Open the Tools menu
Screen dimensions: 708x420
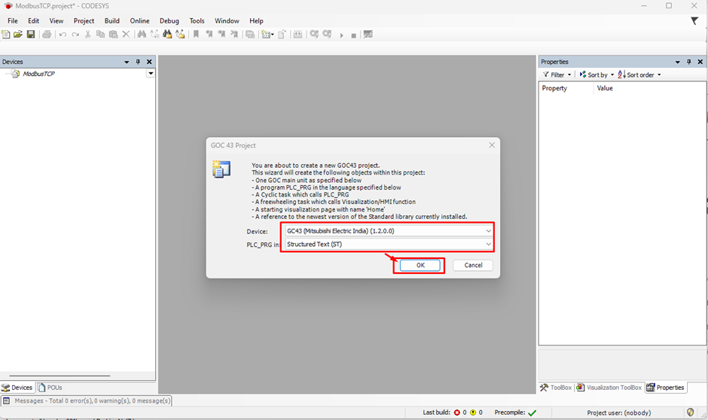[197, 21]
